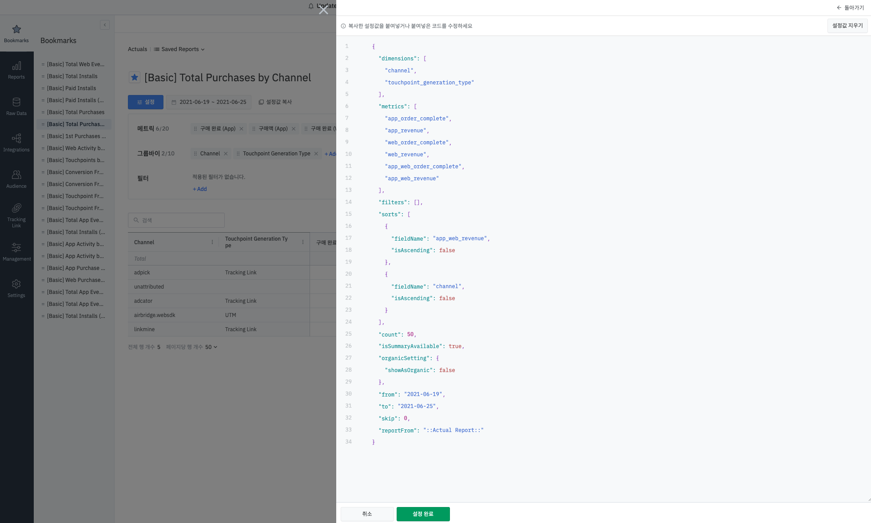Click the 취소 cancel button
Screen dimensions: 871x523
tap(367, 514)
